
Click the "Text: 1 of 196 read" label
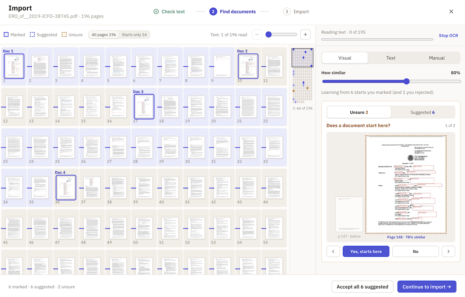[x=229, y=35]
